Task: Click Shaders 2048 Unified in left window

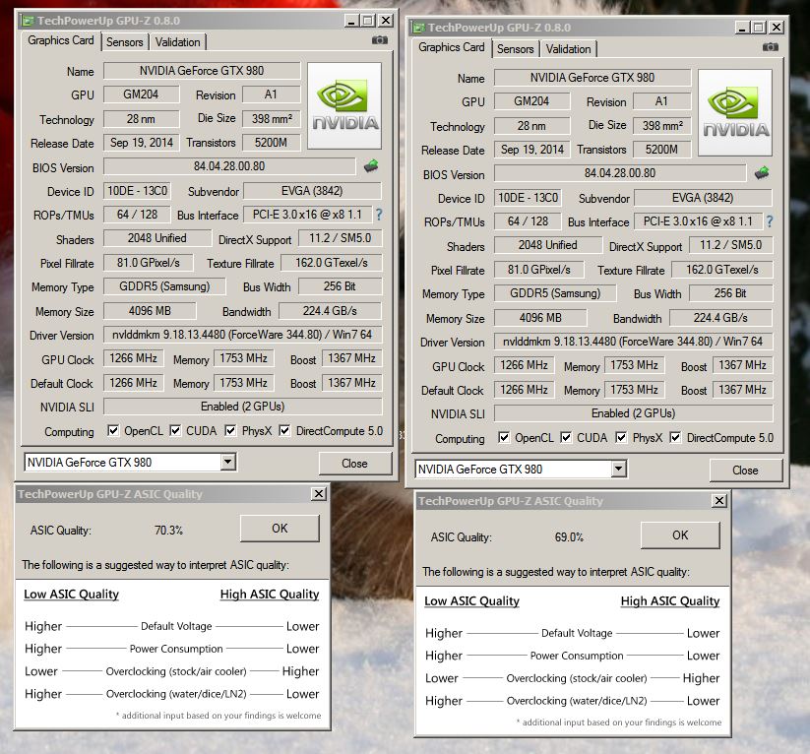Action: coord(157,238)
